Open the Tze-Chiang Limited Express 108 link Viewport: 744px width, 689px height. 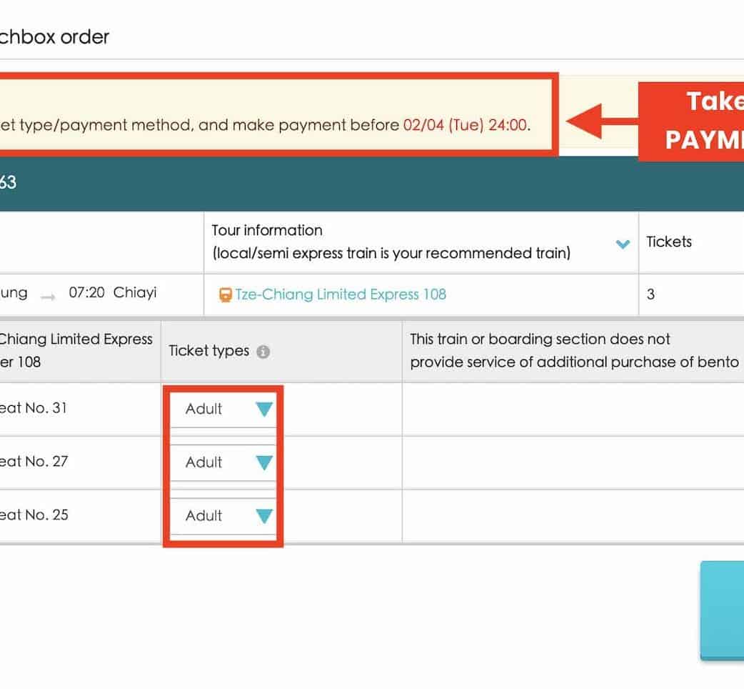pos(341,294)
